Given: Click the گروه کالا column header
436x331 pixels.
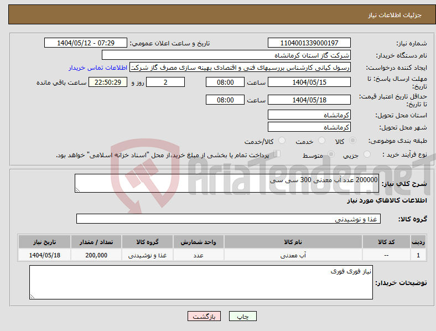Looking at the screenshot, I should click(x=147, y=242).
